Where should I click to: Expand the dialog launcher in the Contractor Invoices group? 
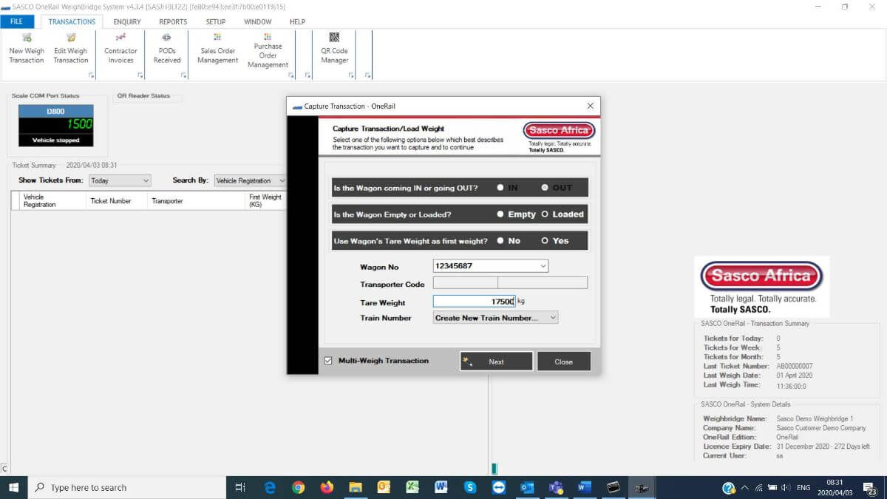(140, 75)
